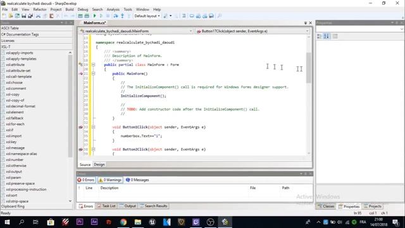Screen dimensions: 405x228
Task: Select the MainForm.cs* document tab
Action: [94, 23]
